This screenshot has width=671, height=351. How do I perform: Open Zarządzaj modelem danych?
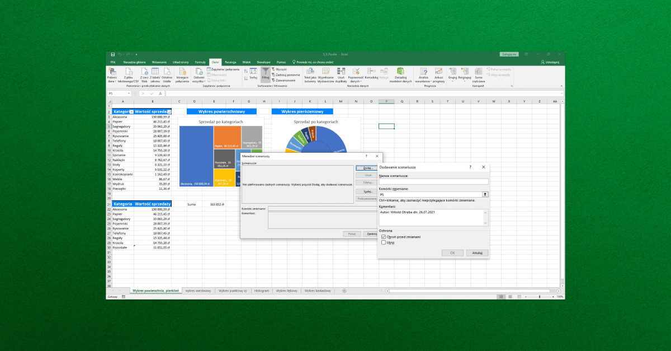400,74
